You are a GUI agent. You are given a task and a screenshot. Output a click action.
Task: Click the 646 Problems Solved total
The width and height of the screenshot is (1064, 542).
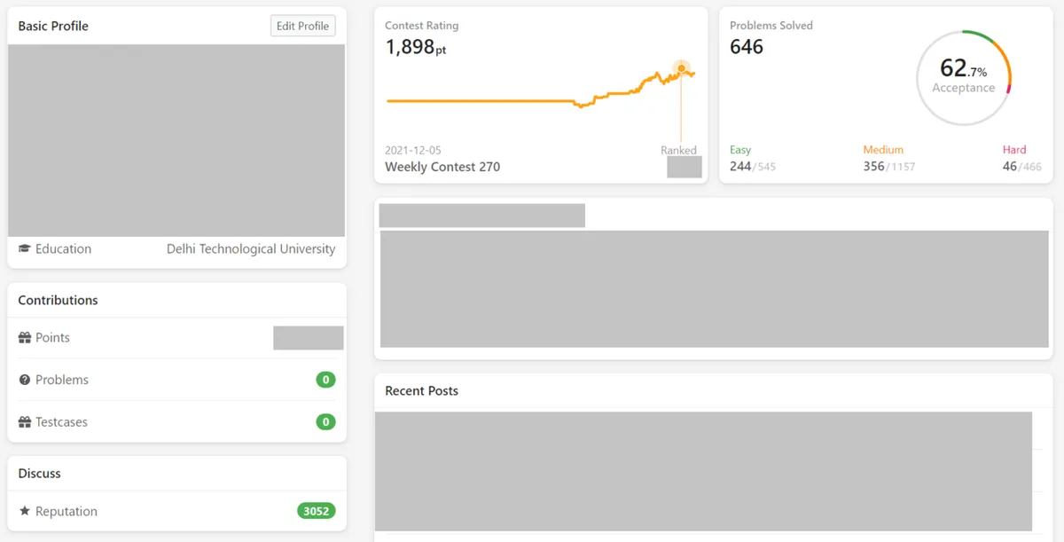click(x=747, y=47)
